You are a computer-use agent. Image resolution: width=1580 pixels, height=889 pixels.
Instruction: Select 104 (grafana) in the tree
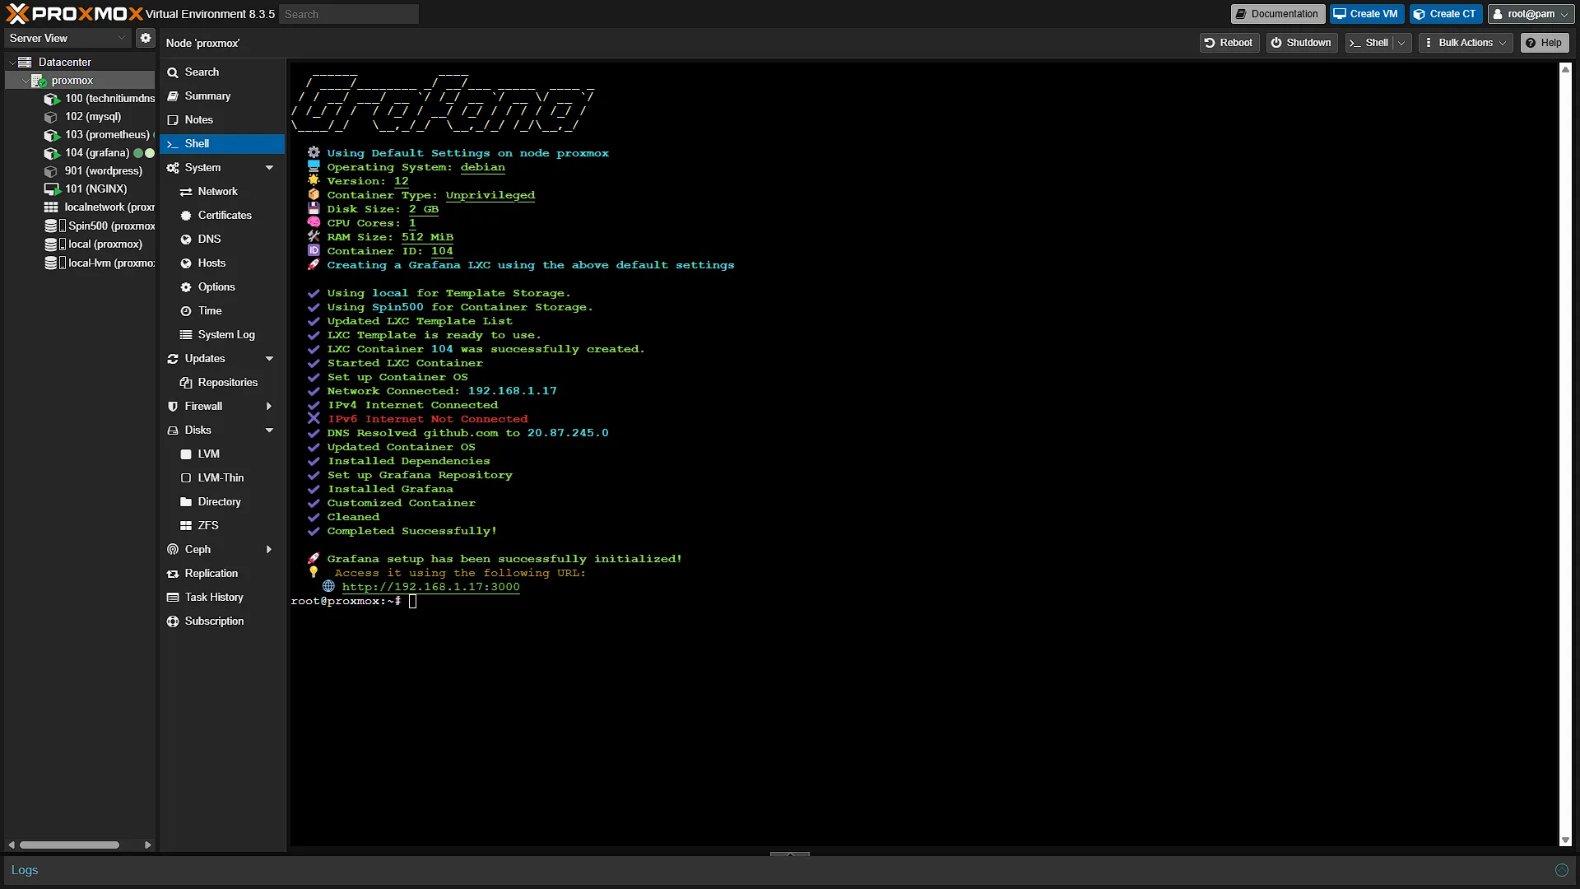click(x=97, y=153)
